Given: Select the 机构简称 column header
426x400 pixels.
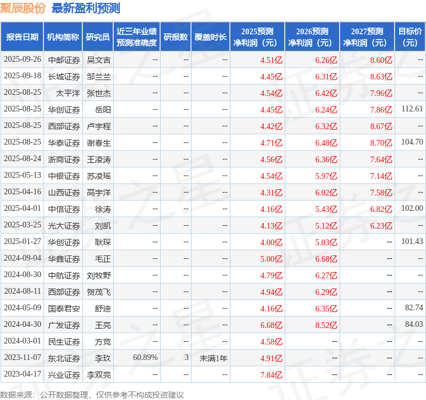Looking at the screenshot, I should [63, 37].
